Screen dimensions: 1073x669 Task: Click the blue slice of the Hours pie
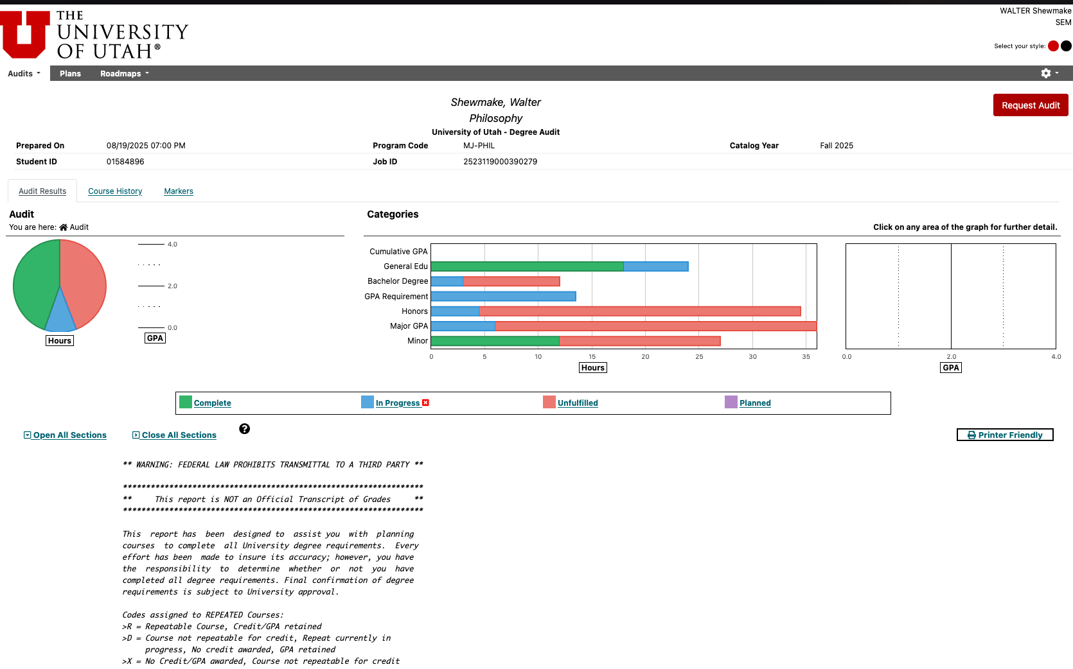60,316
